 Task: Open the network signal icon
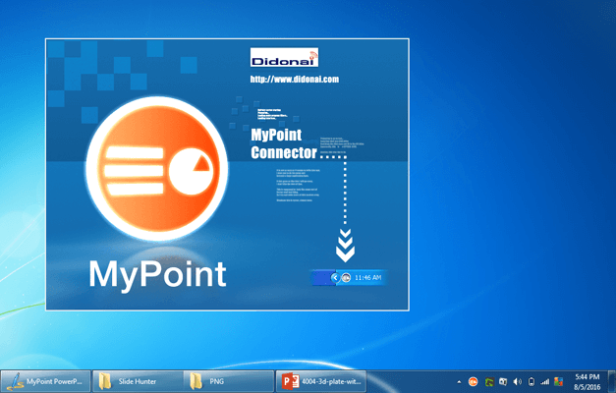pos(545,381)
